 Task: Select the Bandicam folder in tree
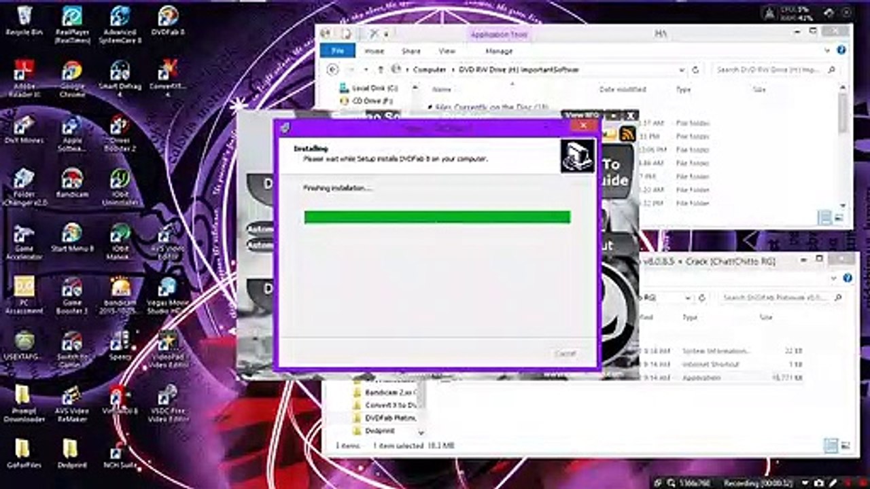pyautogui.click(x=385, y=393)
